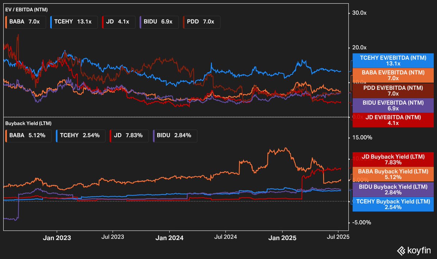This screenshot has height=259, width=437.
Task: Click the TCEHY Buyback Yield (LTM) 2.54% label
Action: pyautogui.click(x=393, y=204)
